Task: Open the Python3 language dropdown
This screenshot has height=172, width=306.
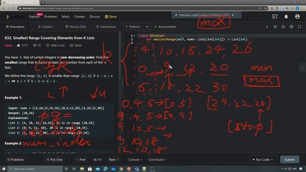Action: click(x=137, y=27)
